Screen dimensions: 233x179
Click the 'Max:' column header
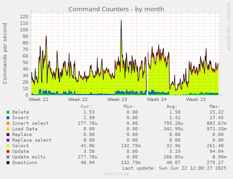[215, 107]
